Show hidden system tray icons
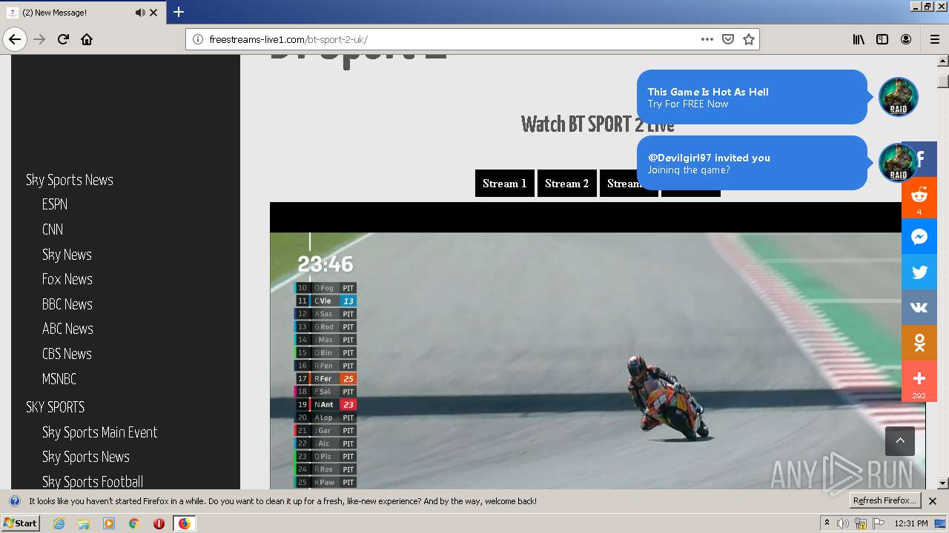Image resolution: width=949 pixels, height=533 pixels. pos(827,523)
